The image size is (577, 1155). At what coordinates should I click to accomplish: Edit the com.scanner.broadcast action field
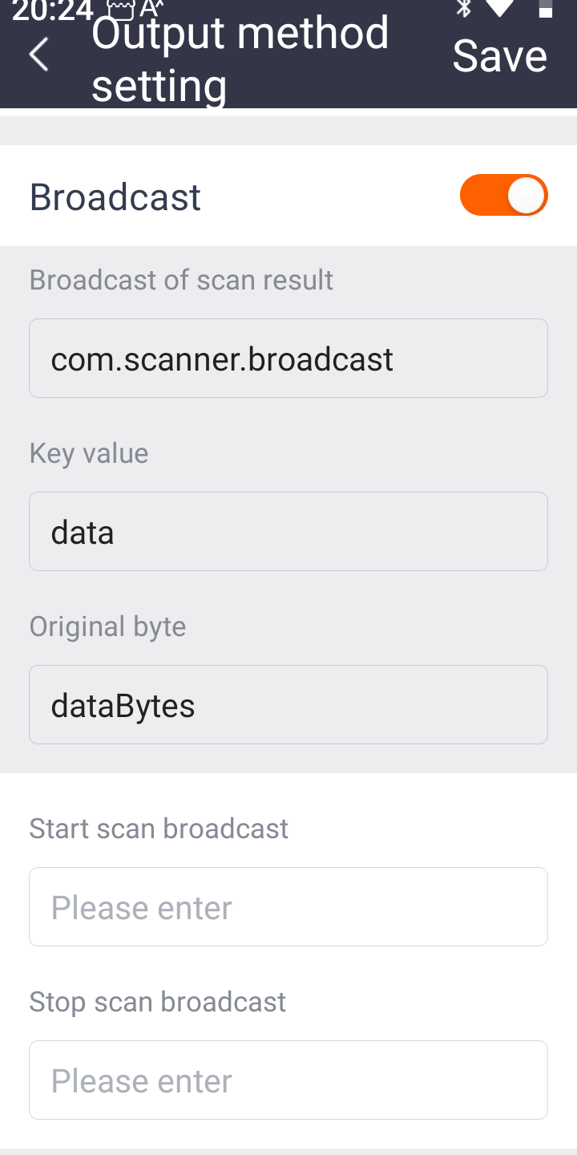click(x=288, y=359)
